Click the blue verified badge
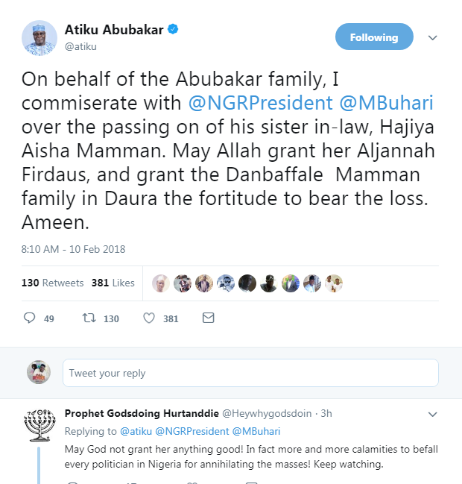Image resolution: width=462 pixels, height=484 pixels. pyautogui.click(x=172, y=30)
